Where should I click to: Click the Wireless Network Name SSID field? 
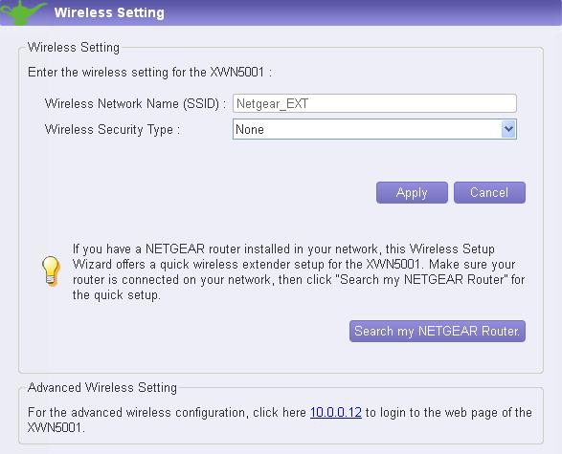(x=374, y=103)
